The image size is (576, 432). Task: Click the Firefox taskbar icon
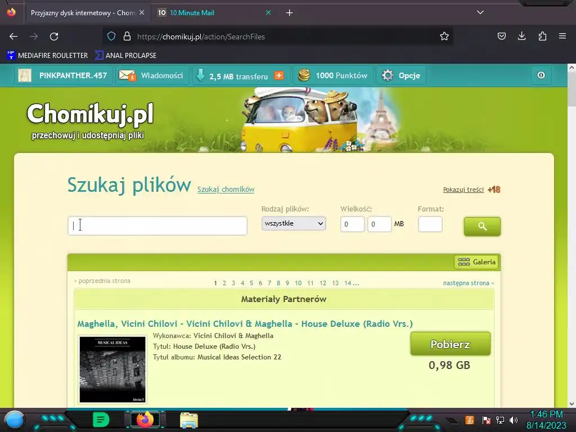(x=145, y=420)
